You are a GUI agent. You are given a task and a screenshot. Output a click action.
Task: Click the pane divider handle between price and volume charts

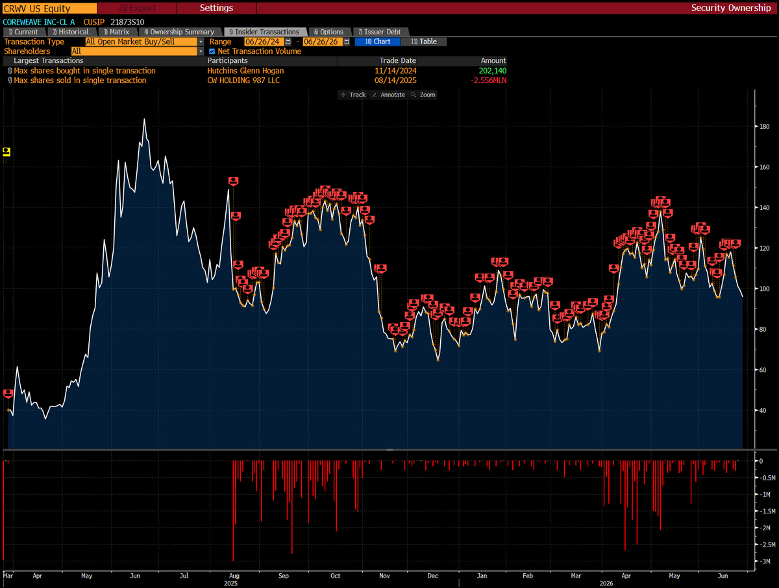click(389, 449)
